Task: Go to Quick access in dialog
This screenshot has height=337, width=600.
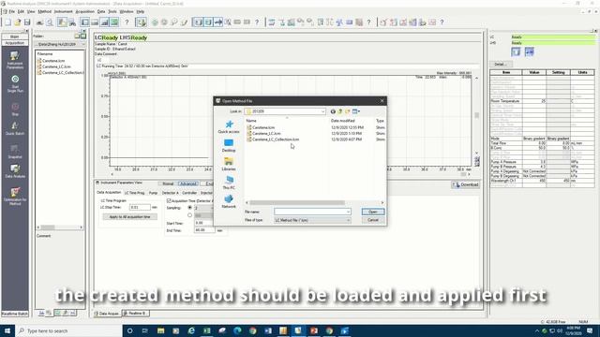Action: [x=229, y=127]
